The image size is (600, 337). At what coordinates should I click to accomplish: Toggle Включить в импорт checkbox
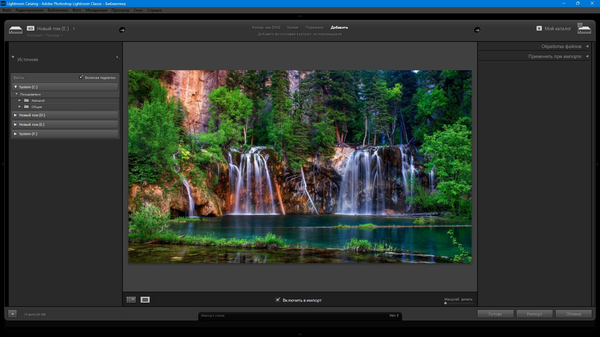[277, 300]
